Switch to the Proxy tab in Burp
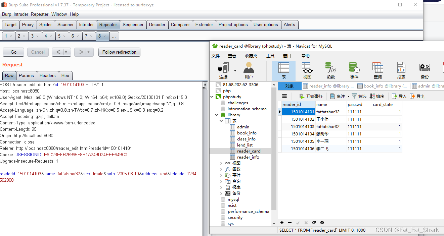Screen dimensions: 444x236 point(28,24)
